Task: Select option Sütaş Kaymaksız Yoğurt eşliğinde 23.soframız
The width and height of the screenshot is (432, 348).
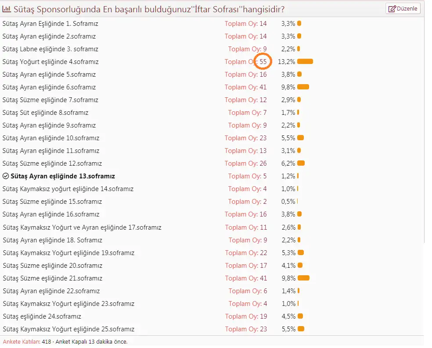Action: 68,304
